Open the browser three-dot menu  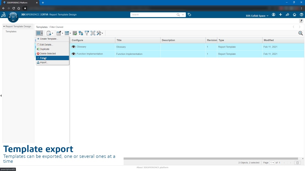pos(302,8)
